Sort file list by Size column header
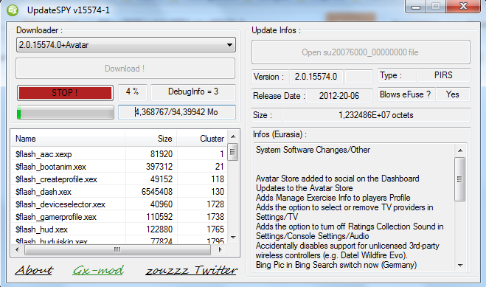Viewport: 486px width, 287px height. coord(151,139)
